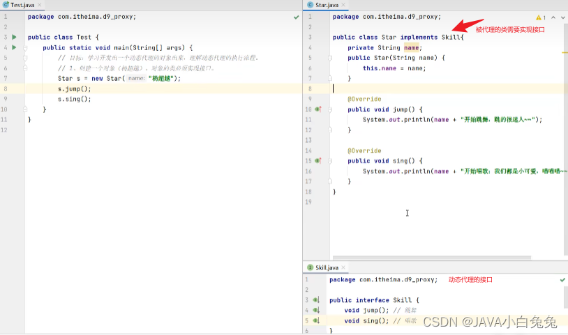Click the green checkmark inspection icon in Skill.java
This screenshot has width=568, height=335.
click(x=562, y=280)
